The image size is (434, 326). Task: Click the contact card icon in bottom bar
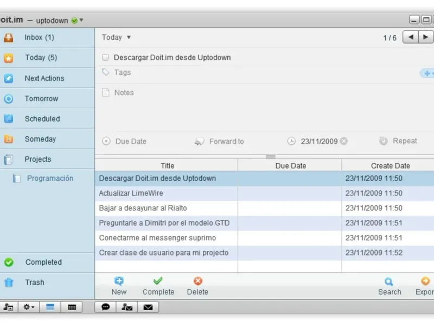click(x=8, y=307)
